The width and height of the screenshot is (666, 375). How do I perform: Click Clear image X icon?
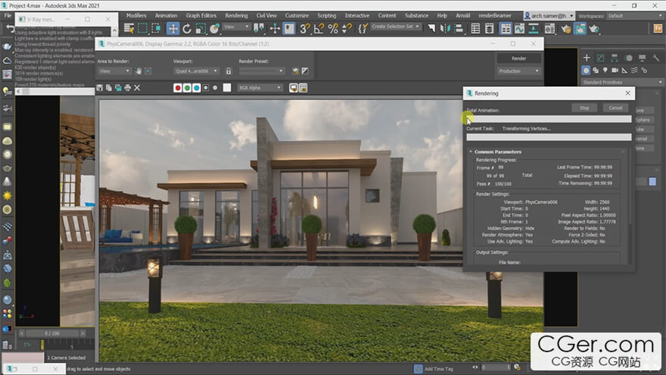click(137, 88)
